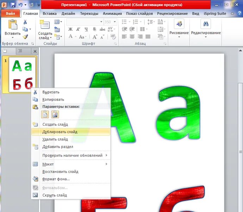Viewport: 243px width, 212px height.
Task: Expand the Создать слайд dropdown arrow
Action: (51, 38)
